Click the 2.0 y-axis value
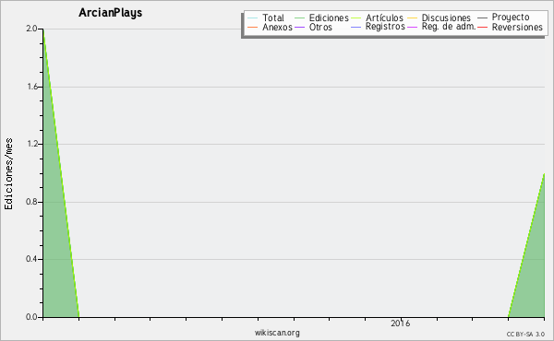554x341 pixels. pos(31,29)
